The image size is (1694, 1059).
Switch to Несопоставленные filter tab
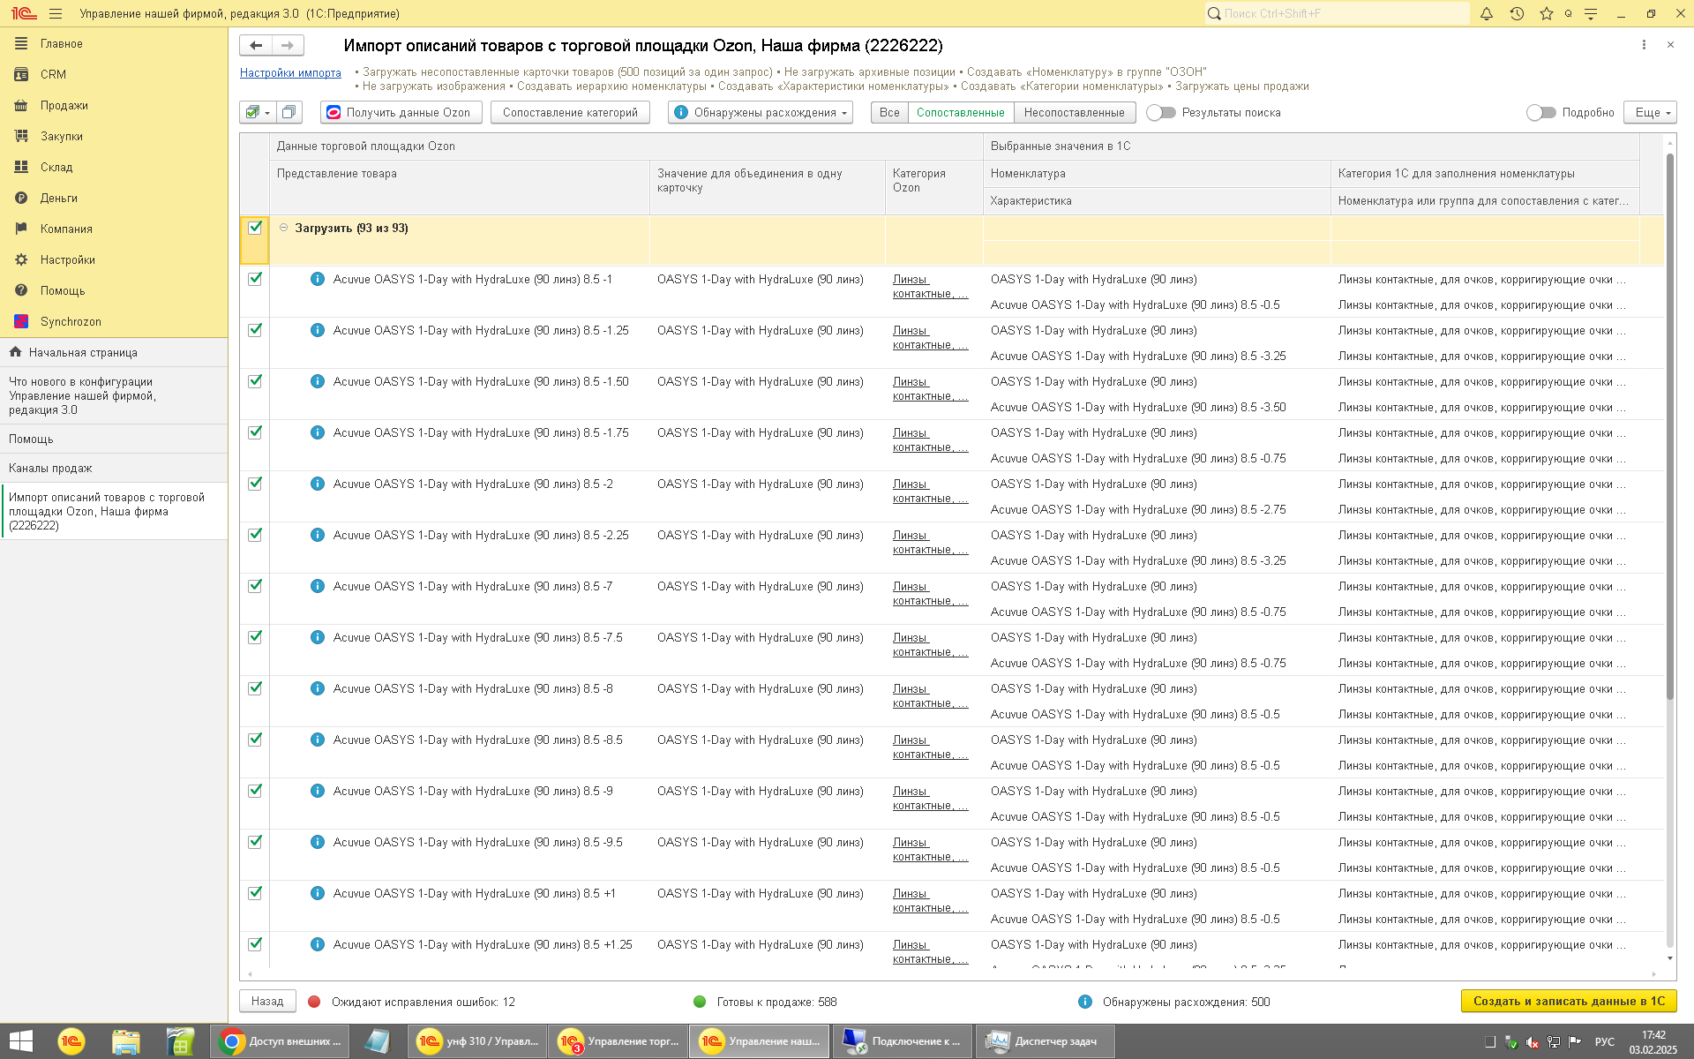coord(1074,112)
